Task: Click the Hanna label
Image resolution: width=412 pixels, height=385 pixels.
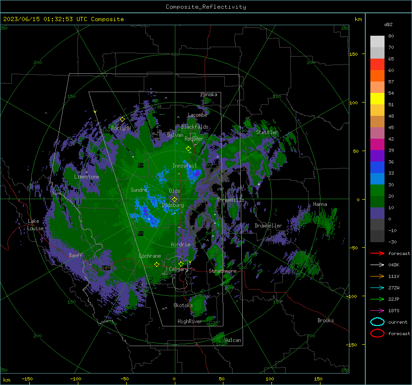Action: coord(320,204)
